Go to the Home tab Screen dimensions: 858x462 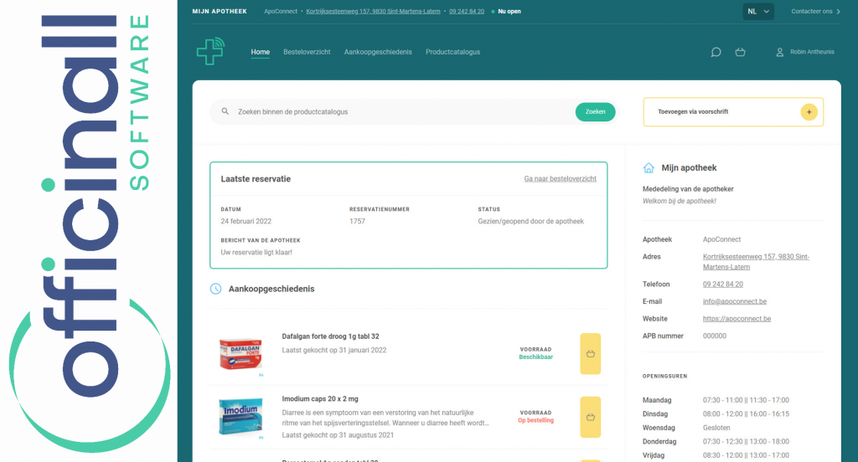pos(261,52)
